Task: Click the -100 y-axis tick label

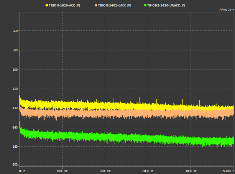Action: coord(15,69)
